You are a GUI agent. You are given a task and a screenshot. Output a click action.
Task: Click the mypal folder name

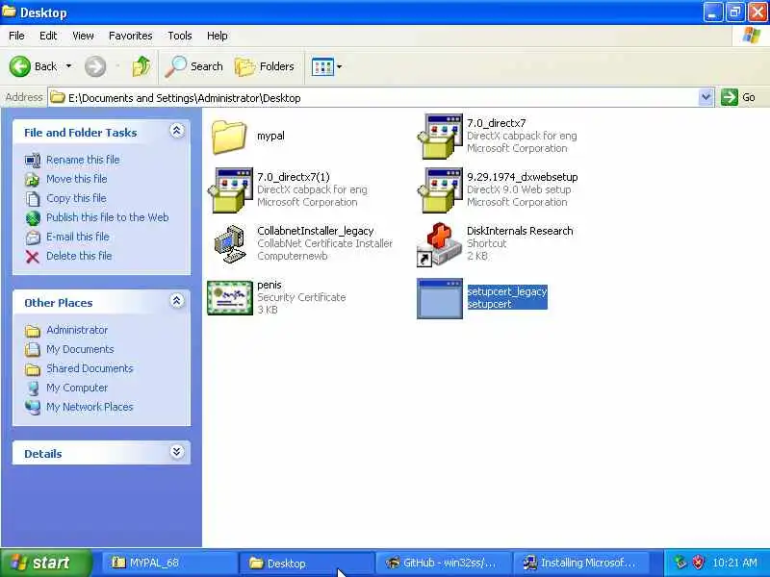click(270, 136)
